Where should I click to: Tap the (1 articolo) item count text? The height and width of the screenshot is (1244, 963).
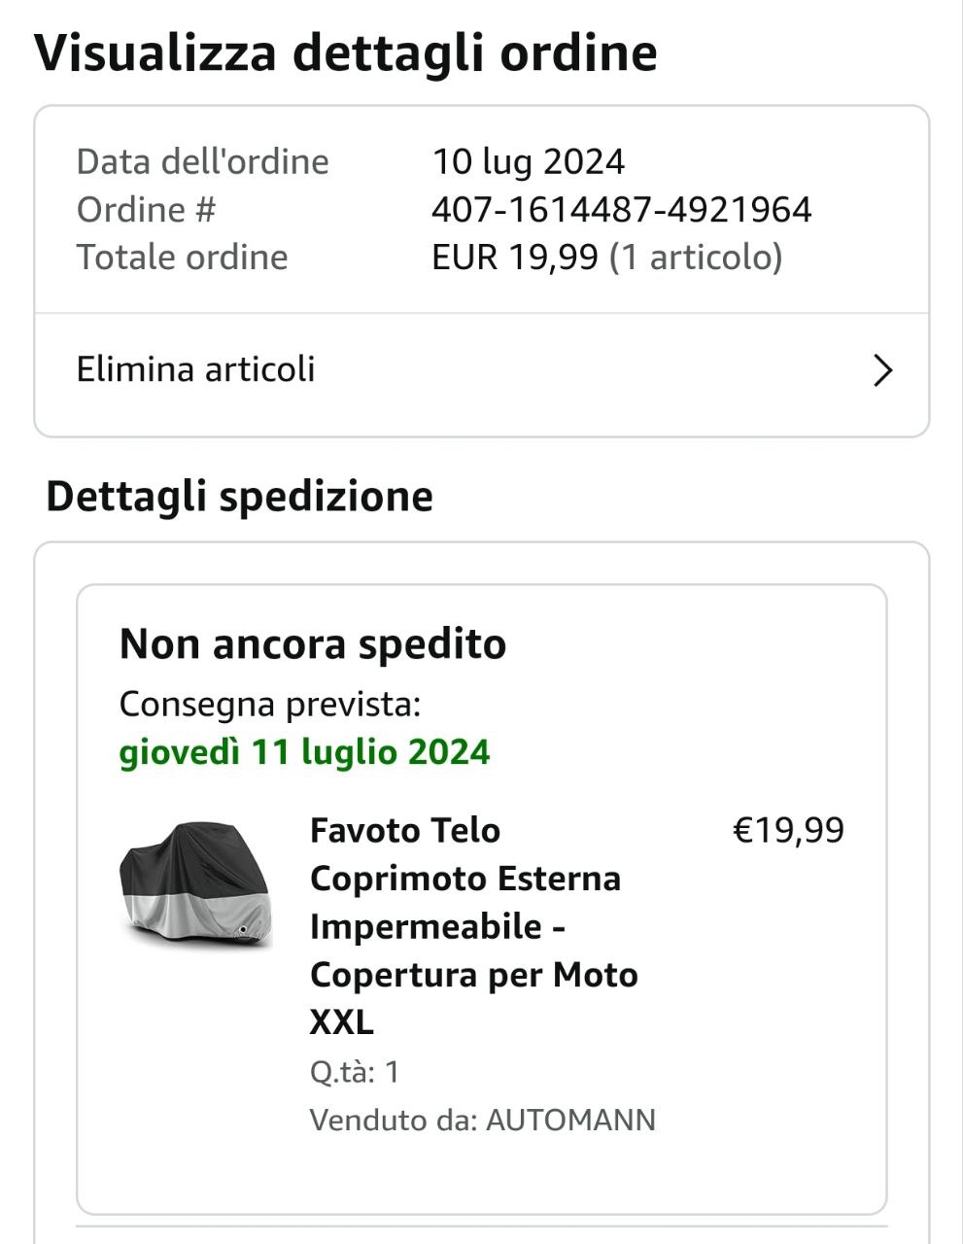[x=695, y=258]
